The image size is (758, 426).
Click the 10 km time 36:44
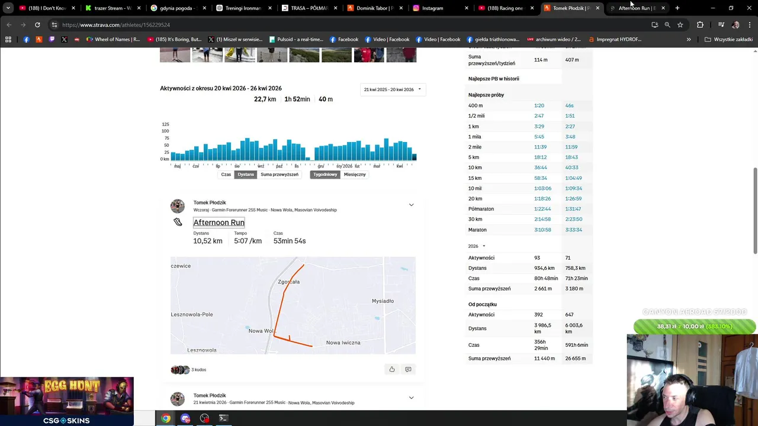(540, 167)
